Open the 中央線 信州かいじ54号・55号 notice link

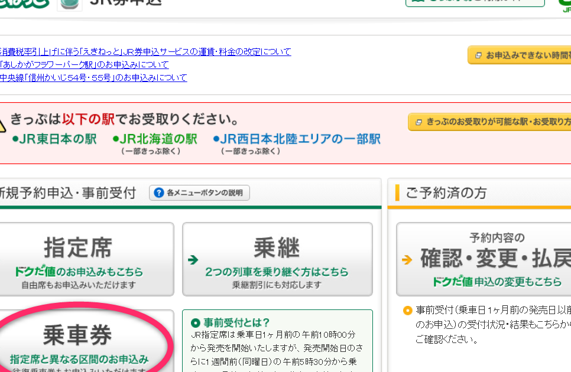pyautogui.click(x=93, y=78)
